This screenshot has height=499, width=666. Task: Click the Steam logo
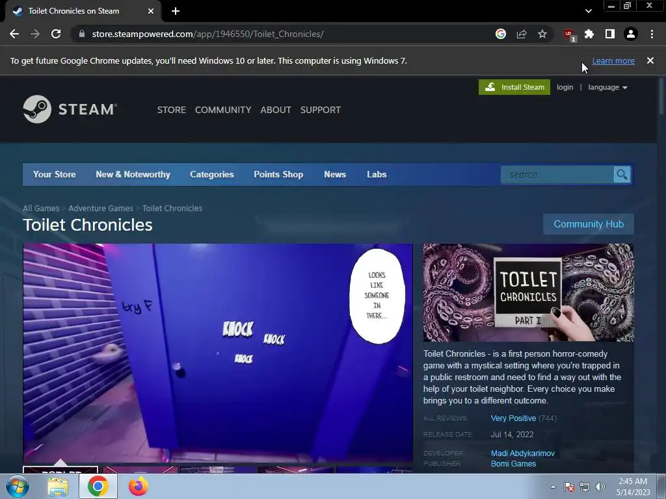(70, 109)
